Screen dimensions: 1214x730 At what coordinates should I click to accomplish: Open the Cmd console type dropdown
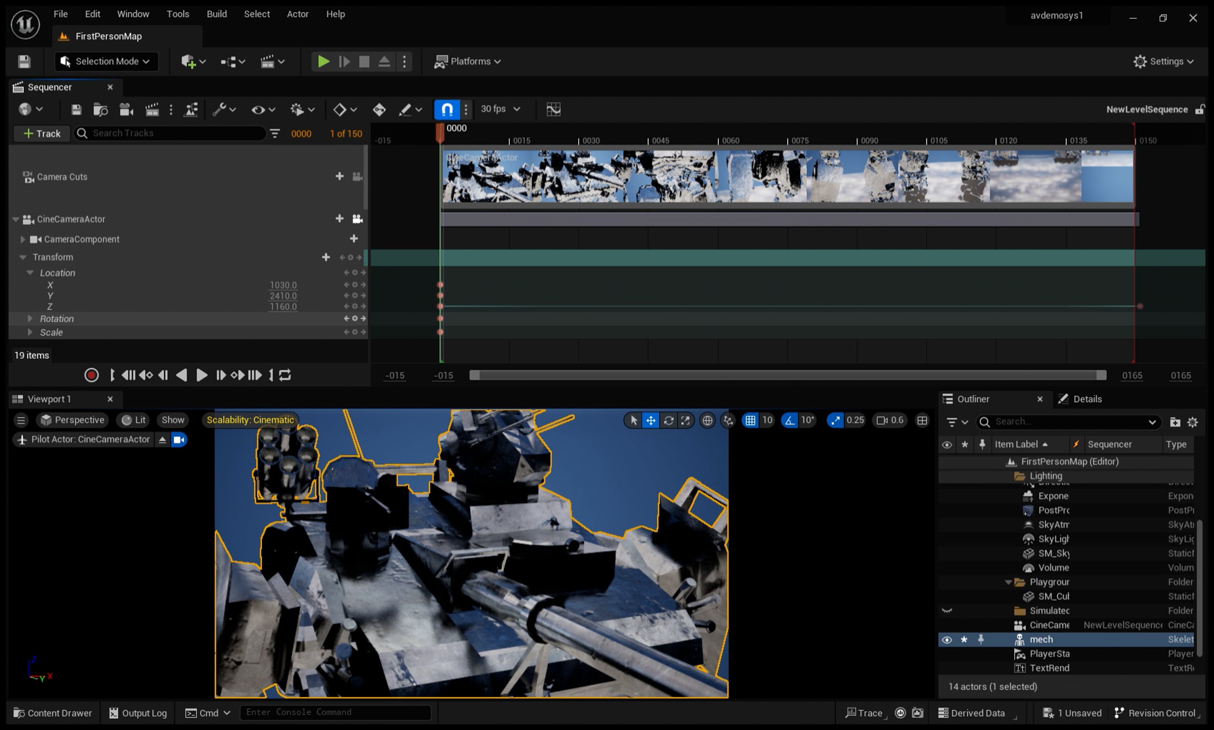coord(208,713)
